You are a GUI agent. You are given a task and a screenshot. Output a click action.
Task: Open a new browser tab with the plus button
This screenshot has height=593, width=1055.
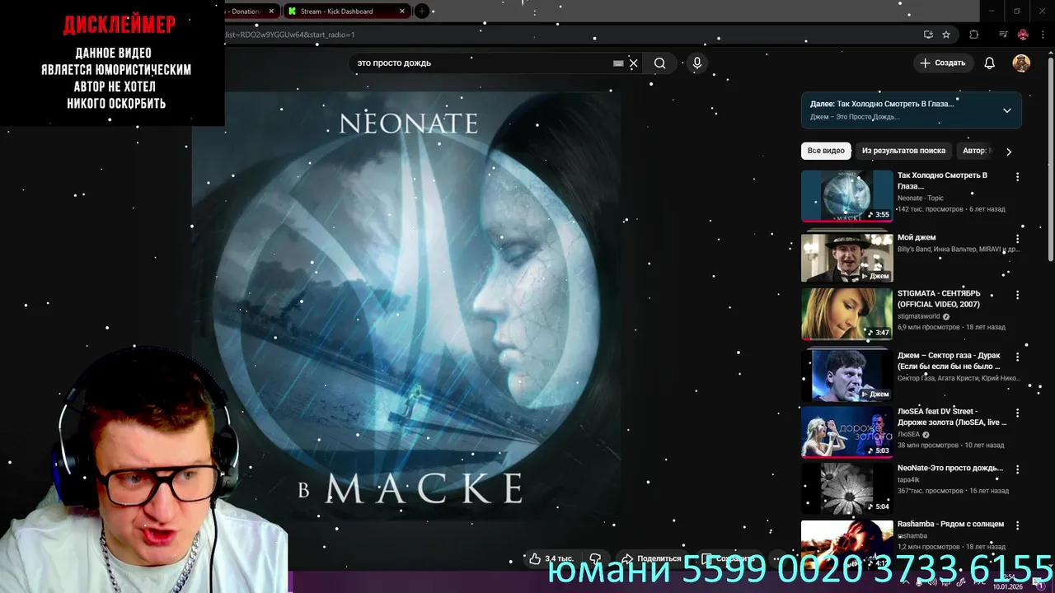click(422, 12)
